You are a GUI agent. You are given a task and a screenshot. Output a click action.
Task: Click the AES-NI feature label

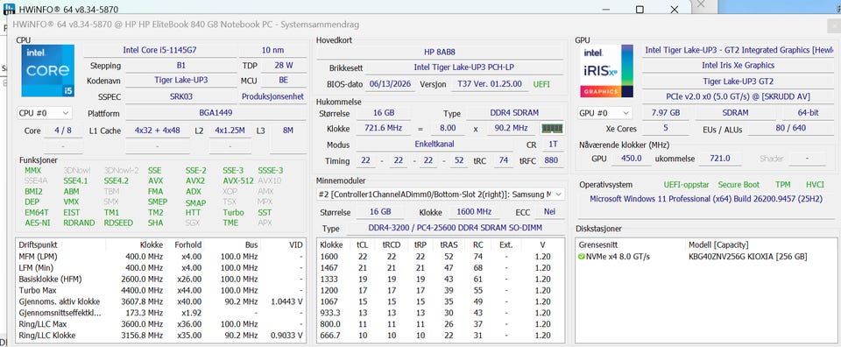[38, 223]
